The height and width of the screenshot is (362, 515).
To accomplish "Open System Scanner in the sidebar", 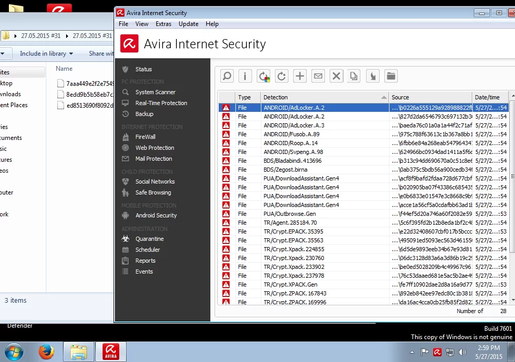I will coord(155,92).
